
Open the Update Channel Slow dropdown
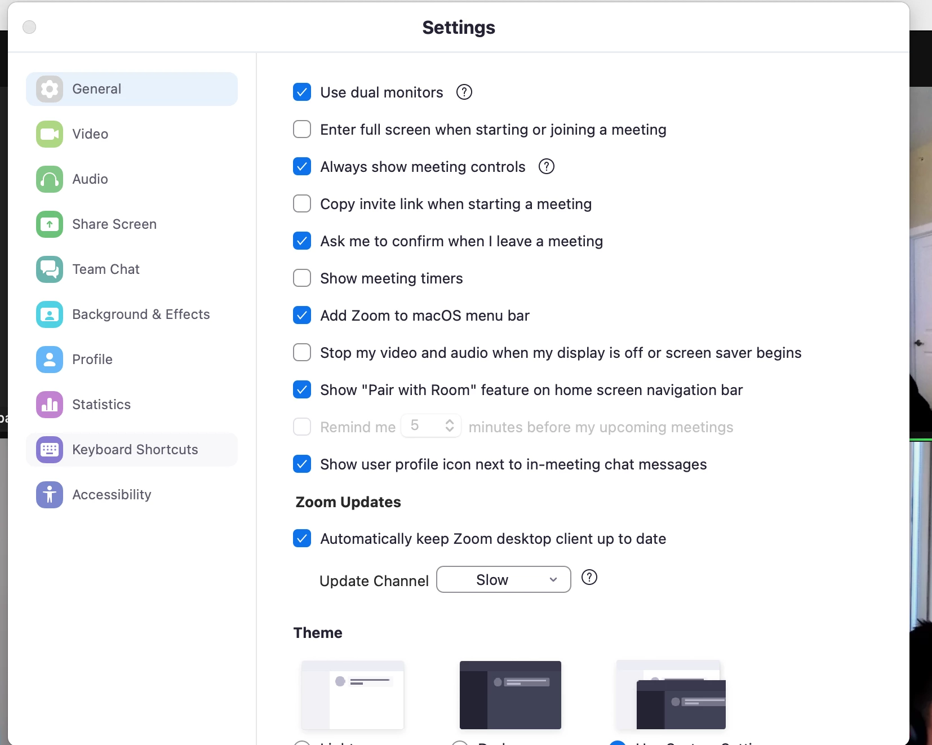(x=504, y=579)
